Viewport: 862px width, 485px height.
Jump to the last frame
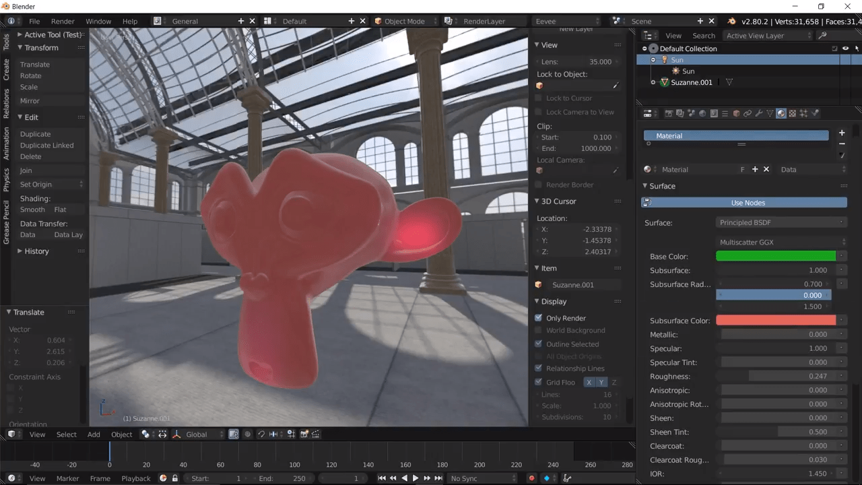pyautogui.click(x=438, y=478)
